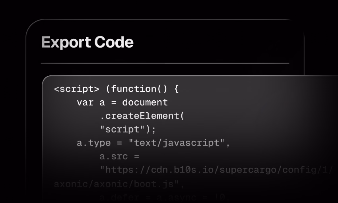Click the a.type = "text/javascript" line

[153, 143]
